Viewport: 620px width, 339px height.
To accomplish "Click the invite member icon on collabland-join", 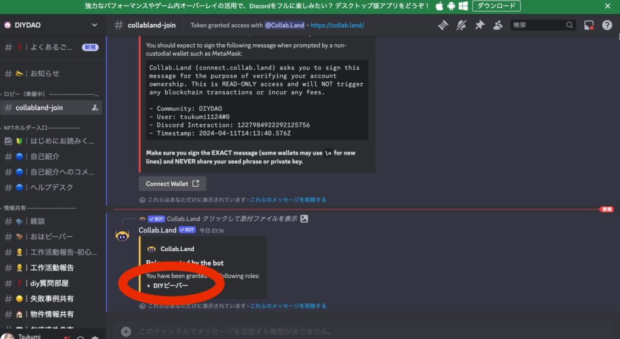I will point(95,108).
